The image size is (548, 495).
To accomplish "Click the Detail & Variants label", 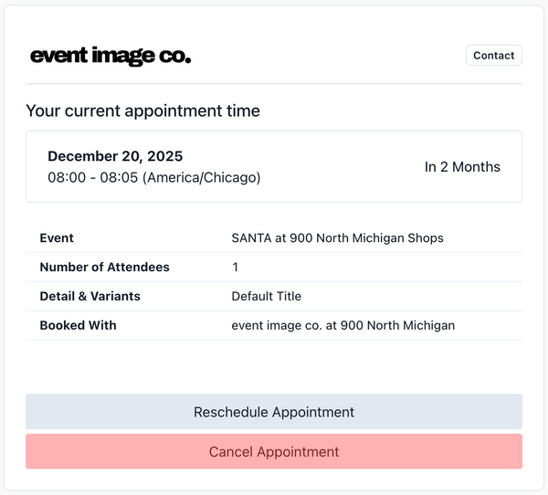I will (x=90, y=296).
